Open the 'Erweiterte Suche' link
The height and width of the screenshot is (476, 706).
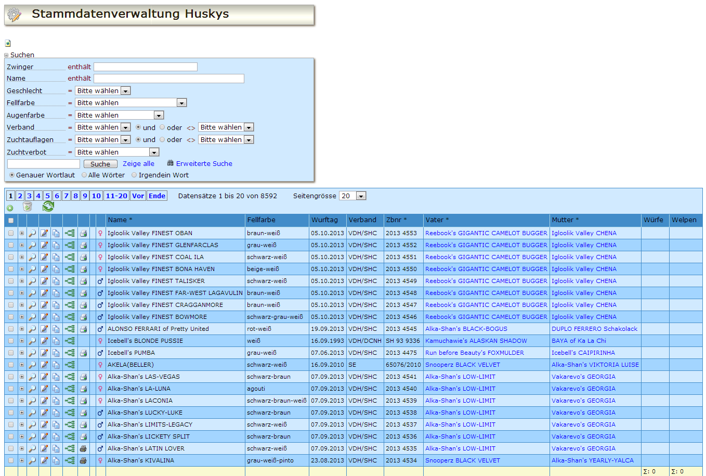(x=204, y=163)
